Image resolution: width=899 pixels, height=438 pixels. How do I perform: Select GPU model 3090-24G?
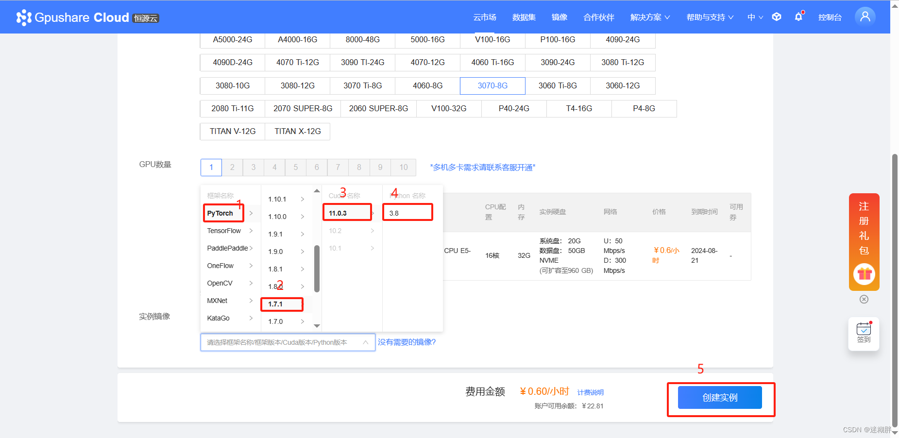(x=558, y=63)
